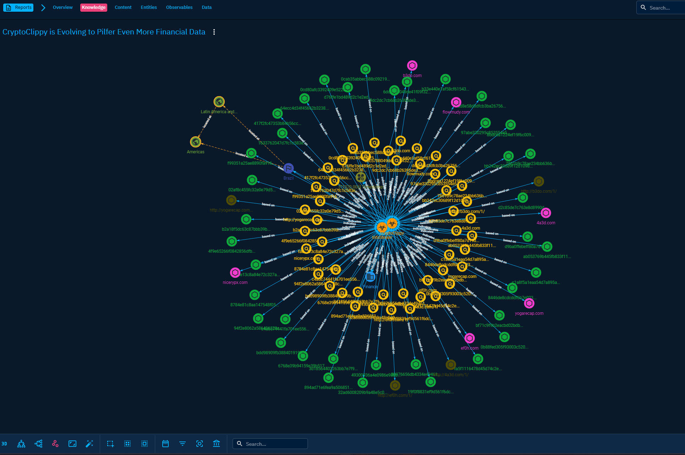Open the time range calendar icon
The image size is (685, 455).
pyautogui.click(x=165, y=444)
